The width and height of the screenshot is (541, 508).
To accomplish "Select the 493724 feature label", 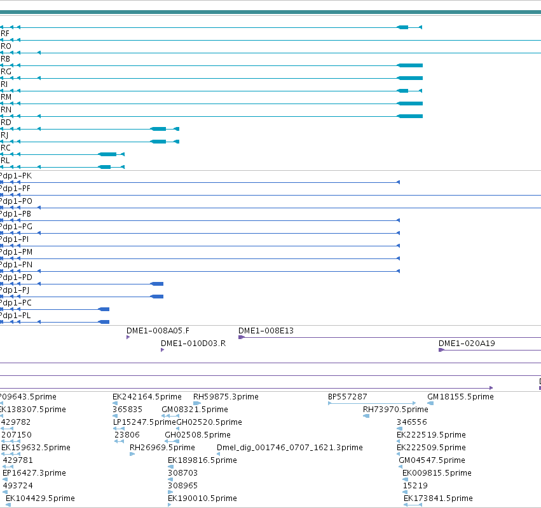I will click(18, 486).
